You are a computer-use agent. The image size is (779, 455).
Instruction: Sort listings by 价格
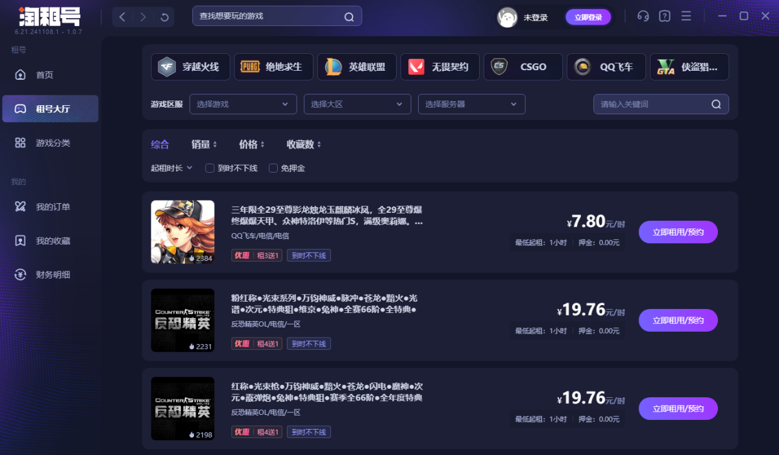pyautogui.click(x=253, y=145)
